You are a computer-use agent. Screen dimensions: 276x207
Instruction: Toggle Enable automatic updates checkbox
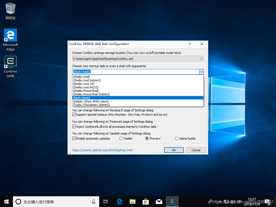coord(74,139)
